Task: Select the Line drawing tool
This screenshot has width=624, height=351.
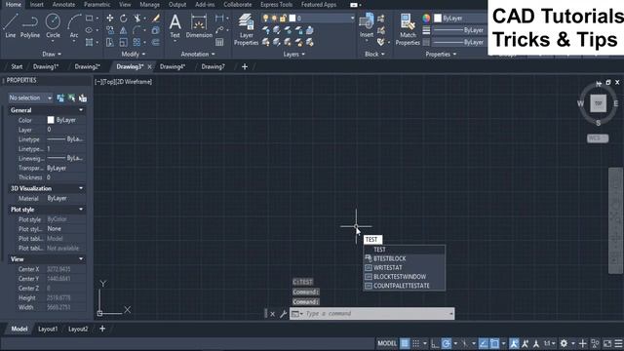Action: point(11,25)
